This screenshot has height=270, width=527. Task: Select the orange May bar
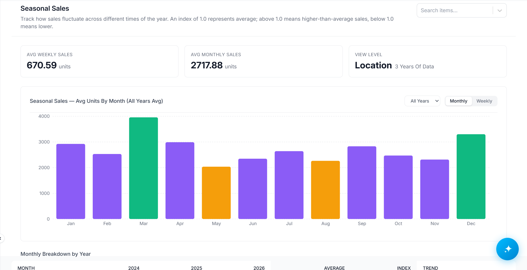point(216,193)
